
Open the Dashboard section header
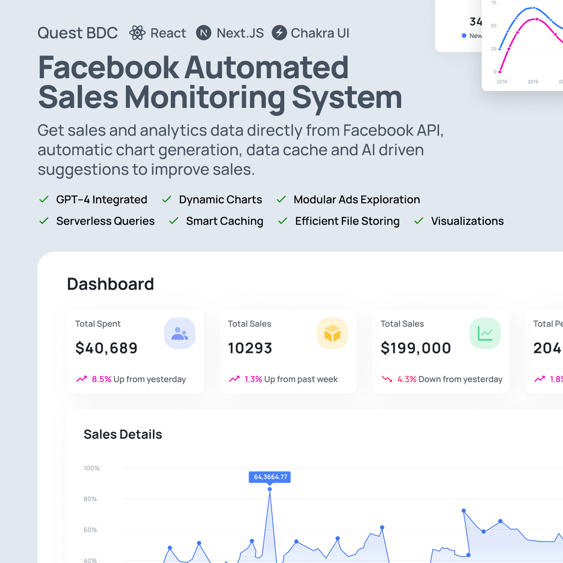click(110, 283)
